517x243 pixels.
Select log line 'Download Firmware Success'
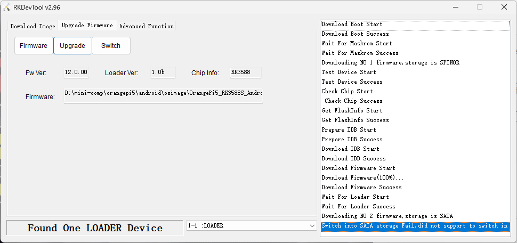tap(415, 187)
